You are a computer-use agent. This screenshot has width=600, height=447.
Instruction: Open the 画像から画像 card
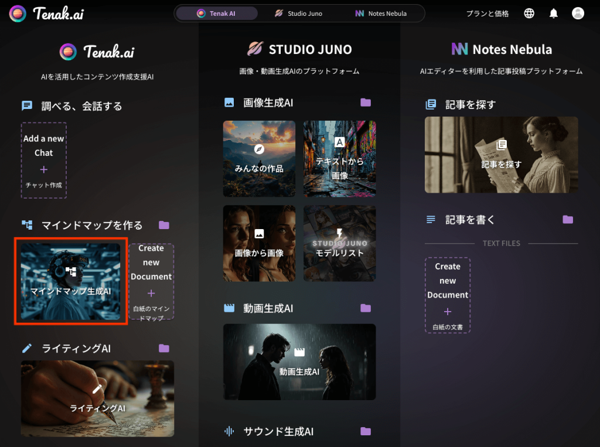[259, 243]
